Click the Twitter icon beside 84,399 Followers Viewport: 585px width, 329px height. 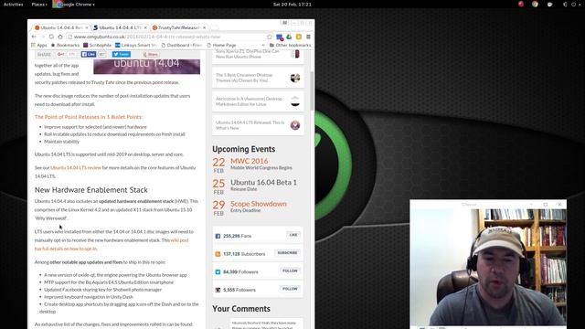[x=218, y=272]
